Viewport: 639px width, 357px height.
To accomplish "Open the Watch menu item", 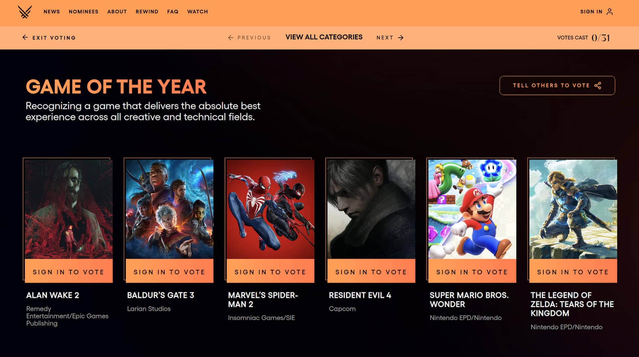I will click(197, 12).
